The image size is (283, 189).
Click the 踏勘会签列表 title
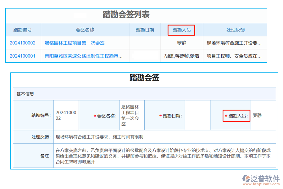[x=127, y=14]
